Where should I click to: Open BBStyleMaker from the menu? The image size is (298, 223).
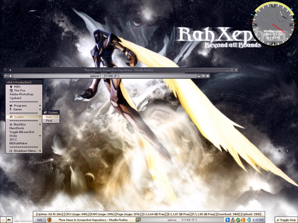pyautogui.click(x=24, y=143)
